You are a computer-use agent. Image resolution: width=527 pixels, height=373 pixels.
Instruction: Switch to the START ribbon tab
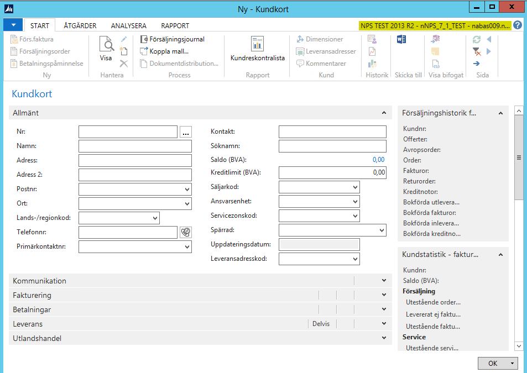pos(40,25)
